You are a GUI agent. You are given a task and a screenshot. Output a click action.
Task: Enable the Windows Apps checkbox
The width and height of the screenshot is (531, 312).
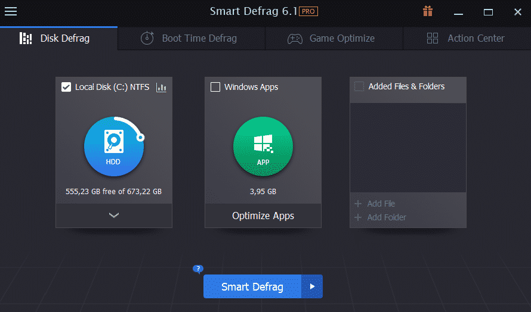coord(215,88)
